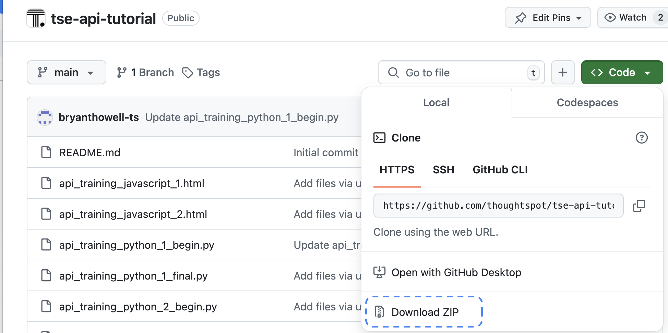The width and height of the screenshot is (668, 333).
Task: Click the plus icon to create new
Action: [x=563, y=72]
